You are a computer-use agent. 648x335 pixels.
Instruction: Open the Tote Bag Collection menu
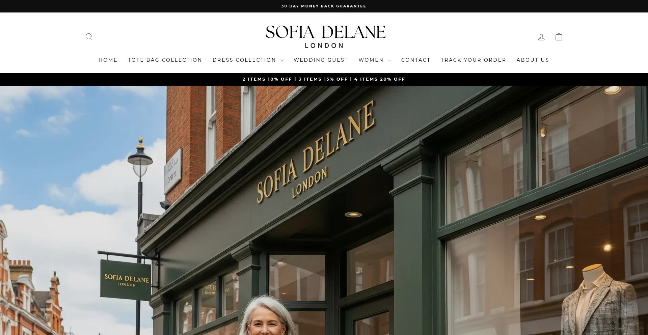(165, 60)
